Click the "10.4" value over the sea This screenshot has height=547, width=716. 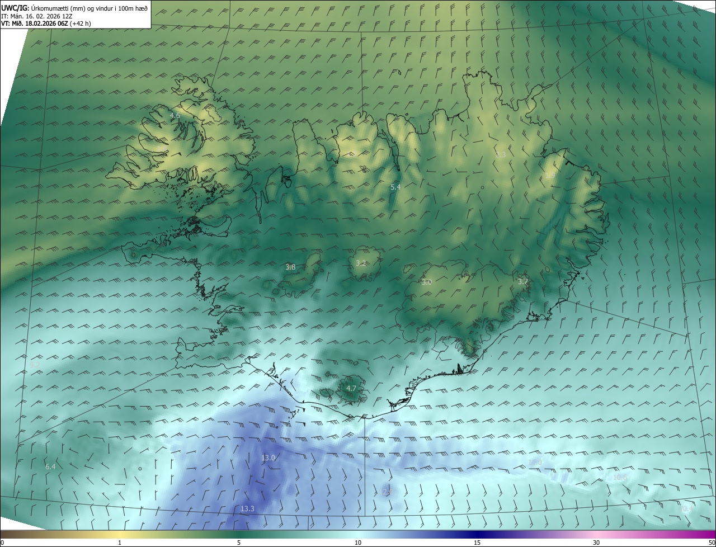(686, 509)
